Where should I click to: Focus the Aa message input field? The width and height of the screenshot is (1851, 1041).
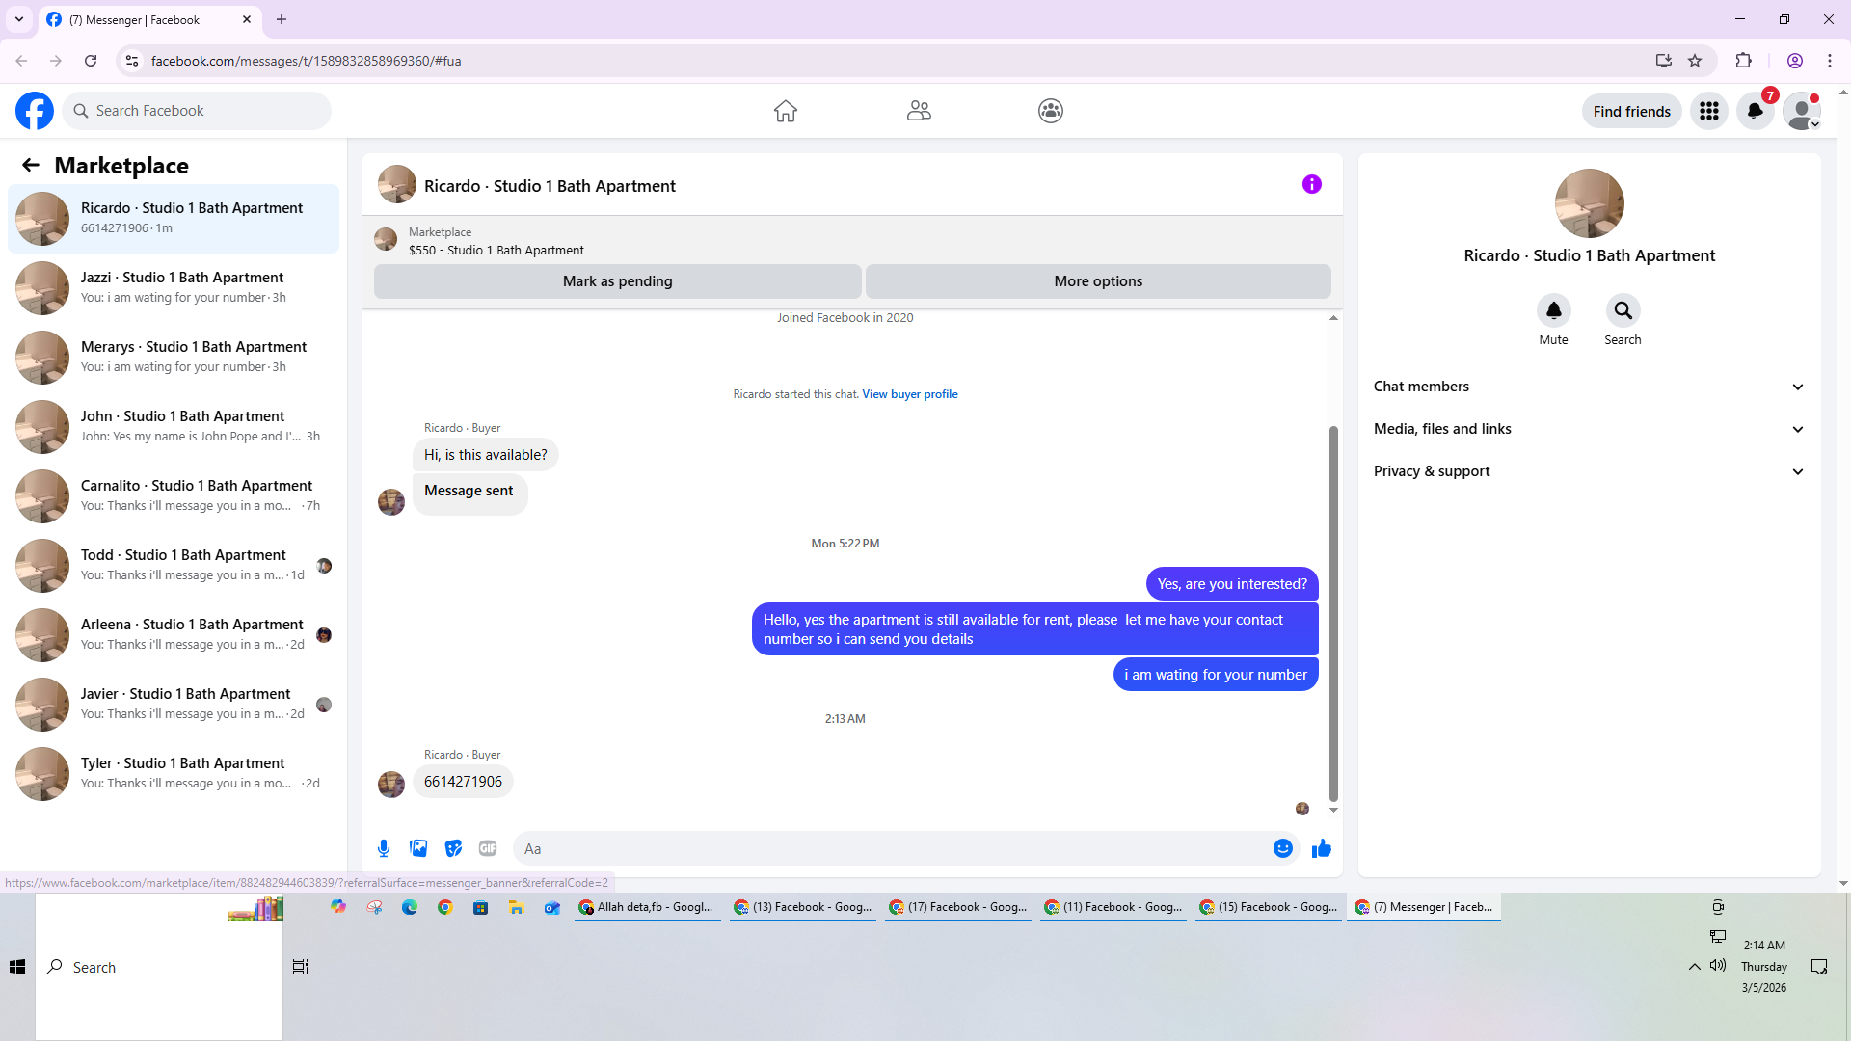coord(892,848)
